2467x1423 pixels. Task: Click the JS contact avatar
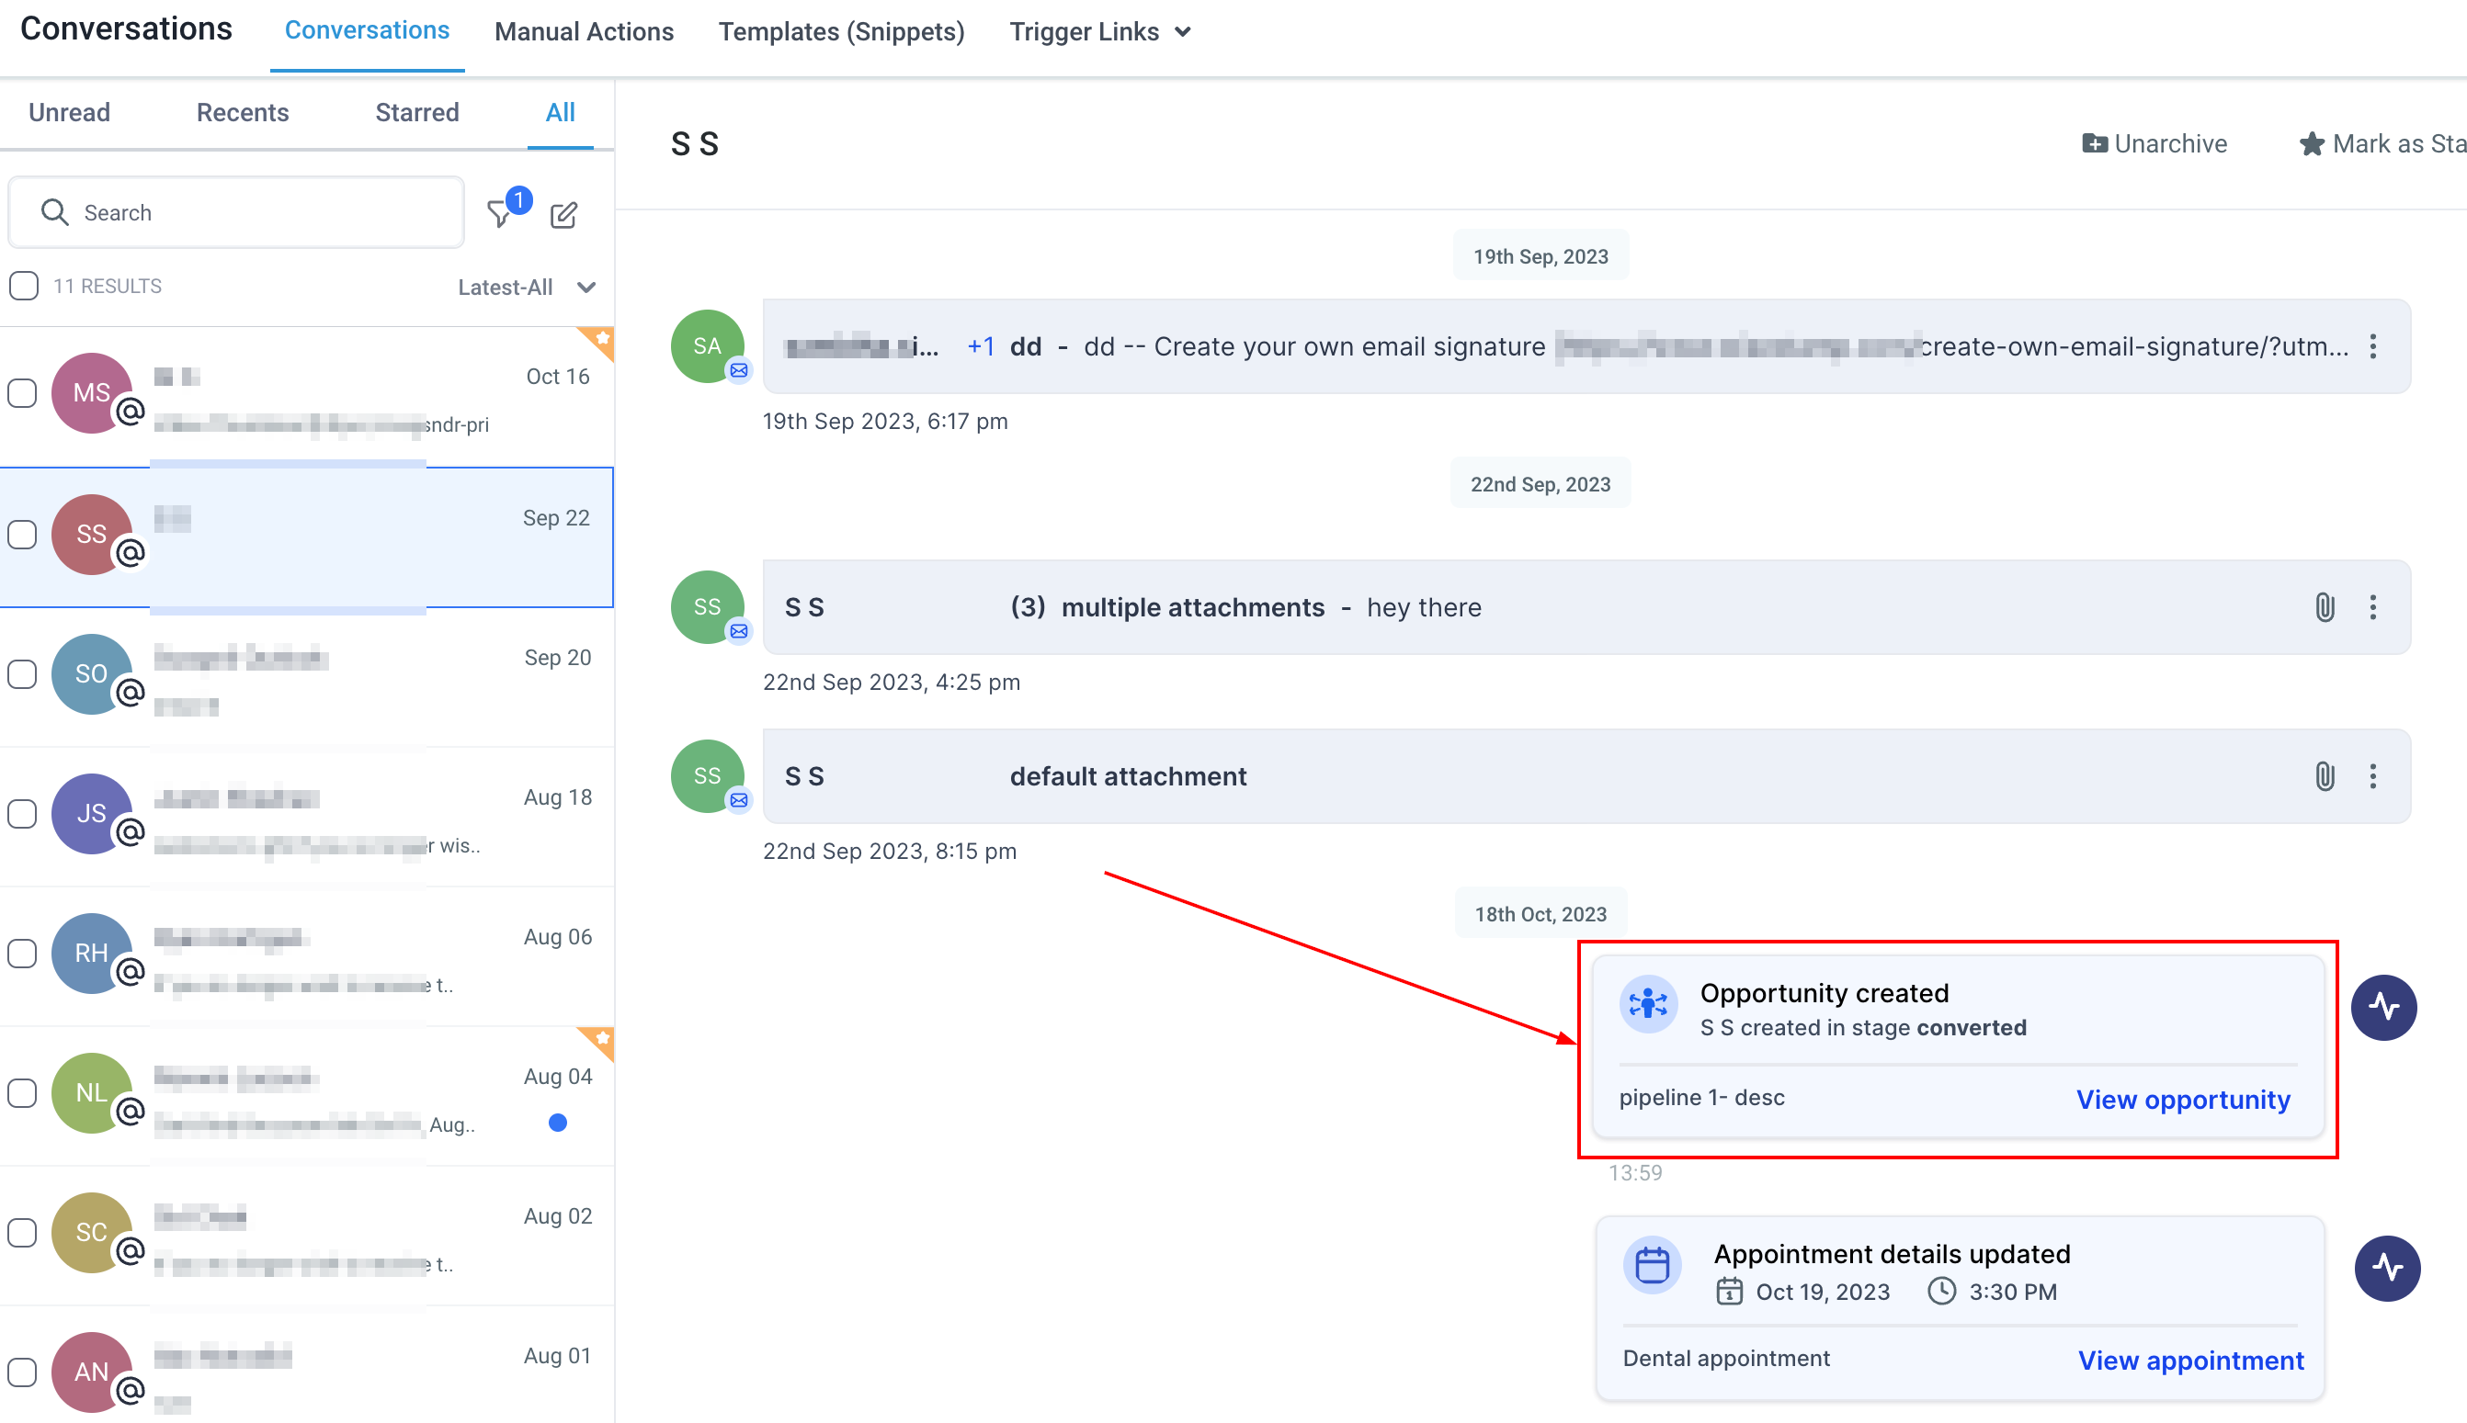pos(92,813)
